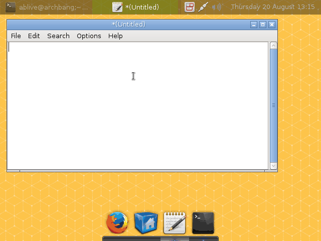Open the home folder dock icon
The width and height of the screenshot is (321, 241).
click(x=146, y=223)
